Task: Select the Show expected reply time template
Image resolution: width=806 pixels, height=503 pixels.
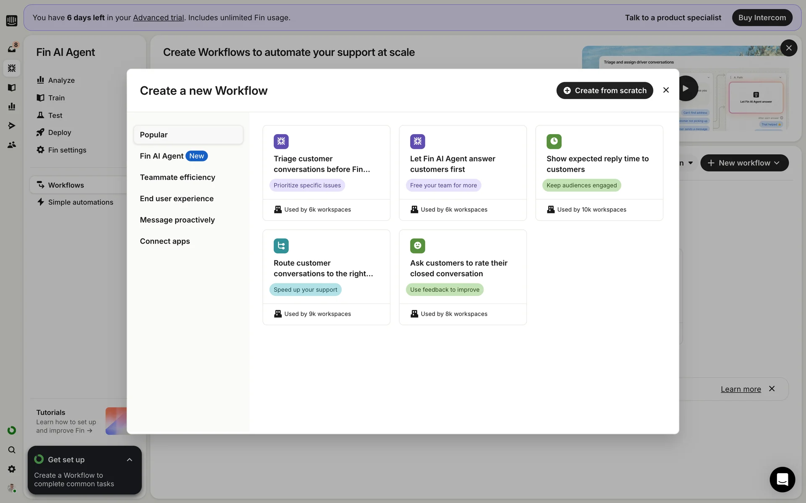Action: [x=599, y=164]
